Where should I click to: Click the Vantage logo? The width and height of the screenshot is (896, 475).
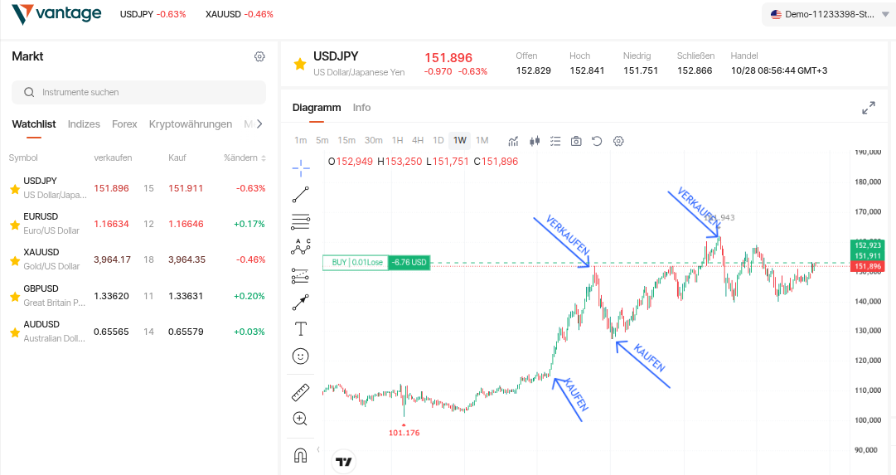point(56,14)
